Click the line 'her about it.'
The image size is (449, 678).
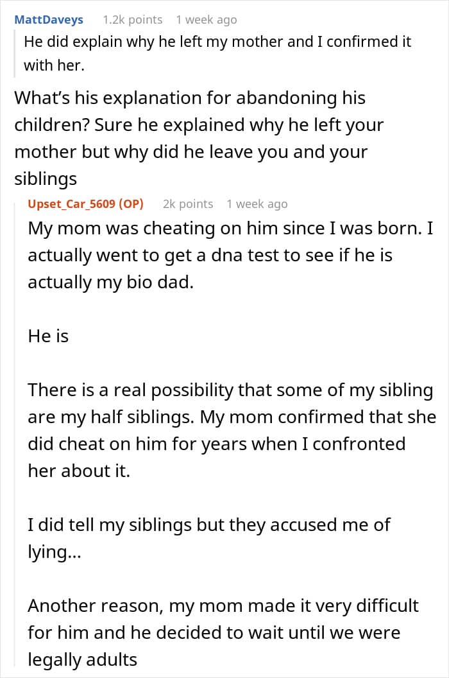78,471
